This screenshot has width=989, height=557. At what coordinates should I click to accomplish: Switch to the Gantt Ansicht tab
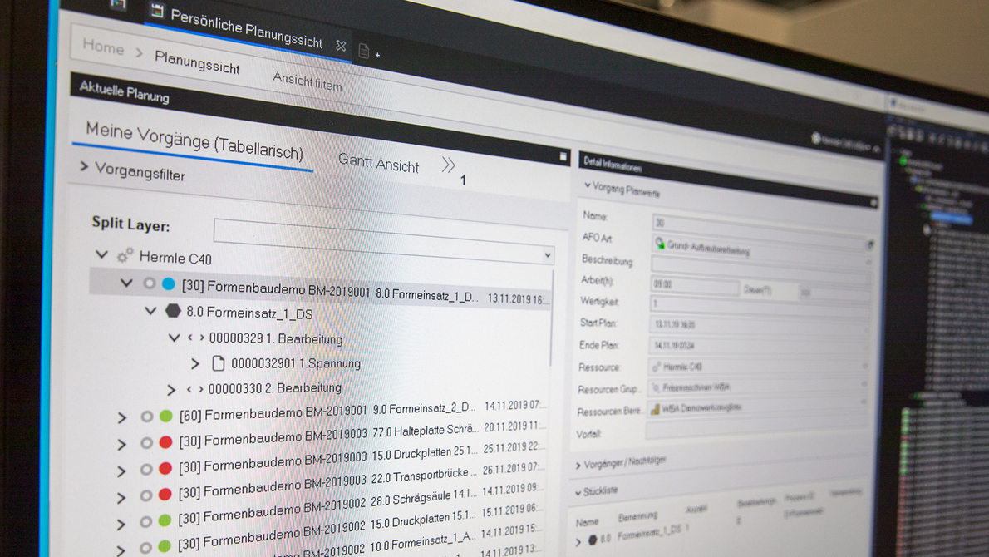pos(378,163)
